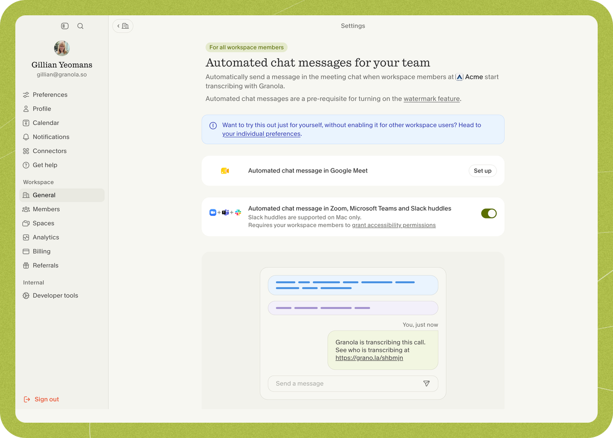Click the send paper-plane icon
This screenshot has height=438, width=613.
(x=427, y=383)
